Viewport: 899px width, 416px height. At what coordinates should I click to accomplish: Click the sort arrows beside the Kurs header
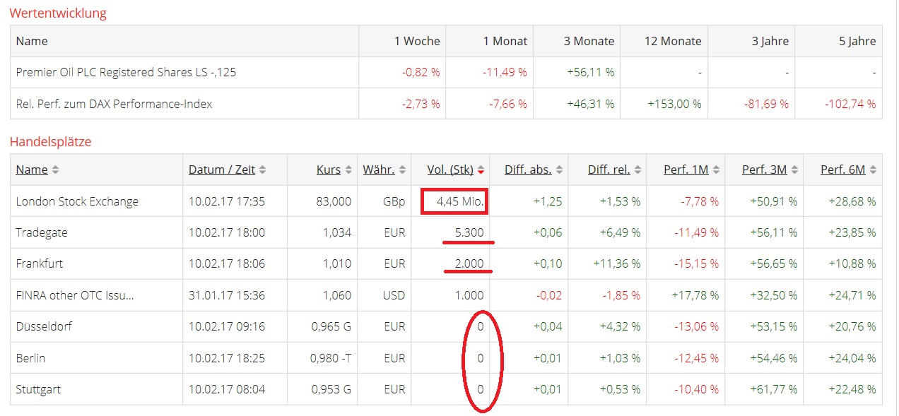coord(348,170)
